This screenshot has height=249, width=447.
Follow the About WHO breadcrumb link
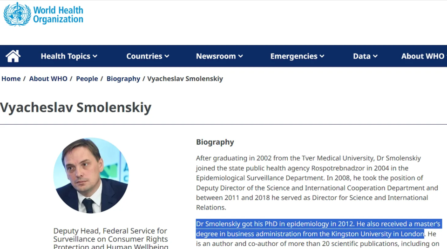click(48, 79)
